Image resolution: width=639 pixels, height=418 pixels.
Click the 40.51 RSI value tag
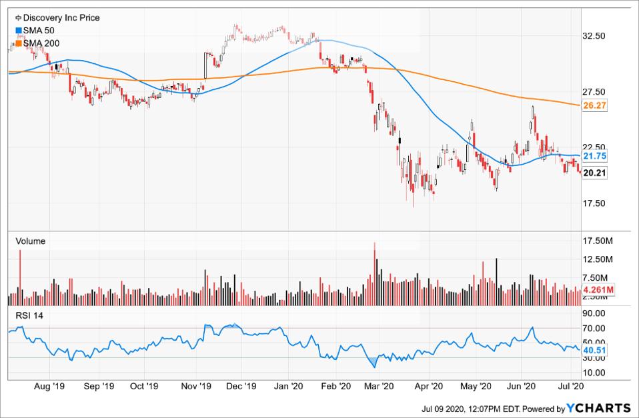click(594, 351)
